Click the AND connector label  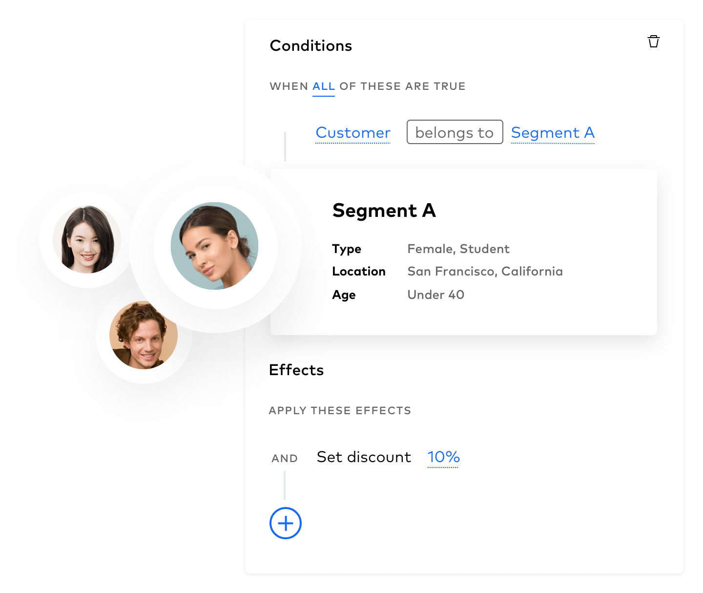pos(285,459)
